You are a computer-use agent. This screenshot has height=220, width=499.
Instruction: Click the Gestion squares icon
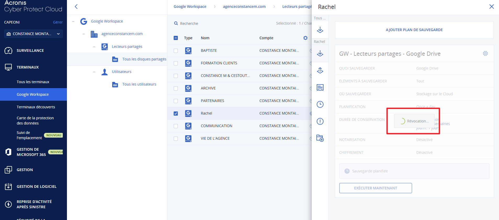[x=8, y=170]
